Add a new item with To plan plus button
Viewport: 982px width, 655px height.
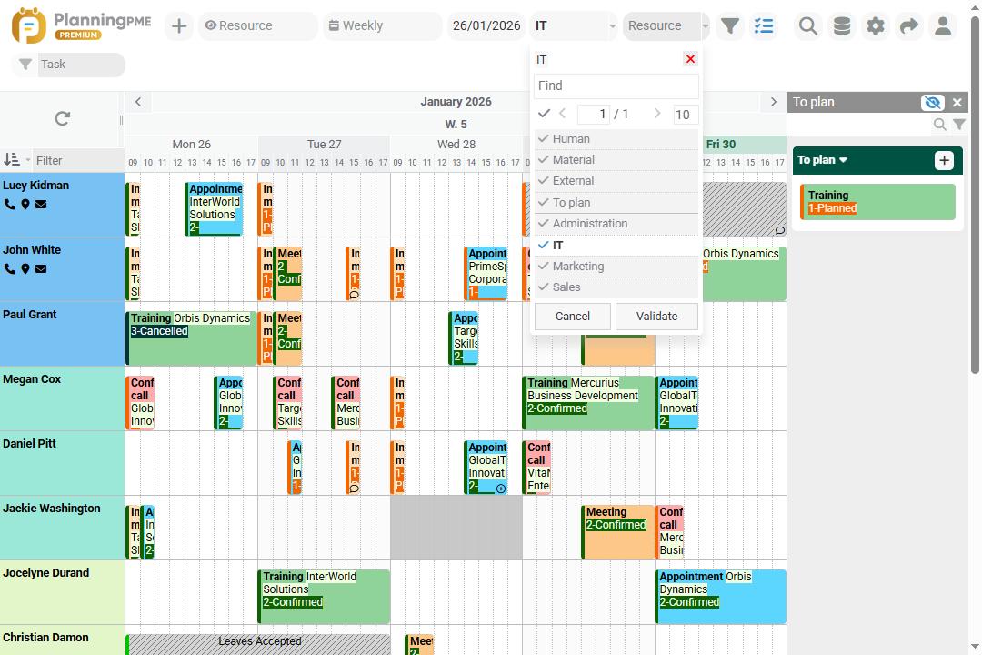944,160
